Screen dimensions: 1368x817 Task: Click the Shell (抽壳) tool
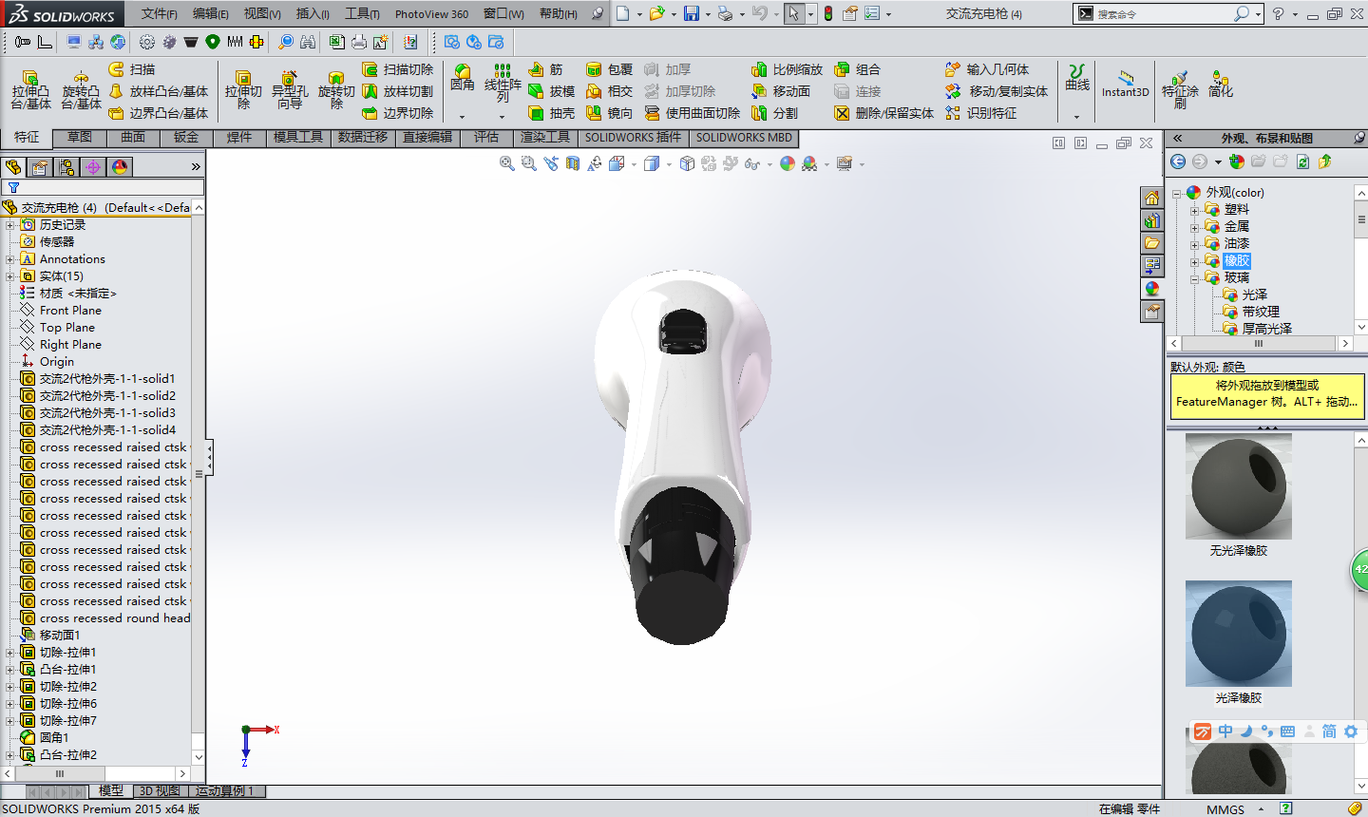pyautogui.click(x=552, y=113)
